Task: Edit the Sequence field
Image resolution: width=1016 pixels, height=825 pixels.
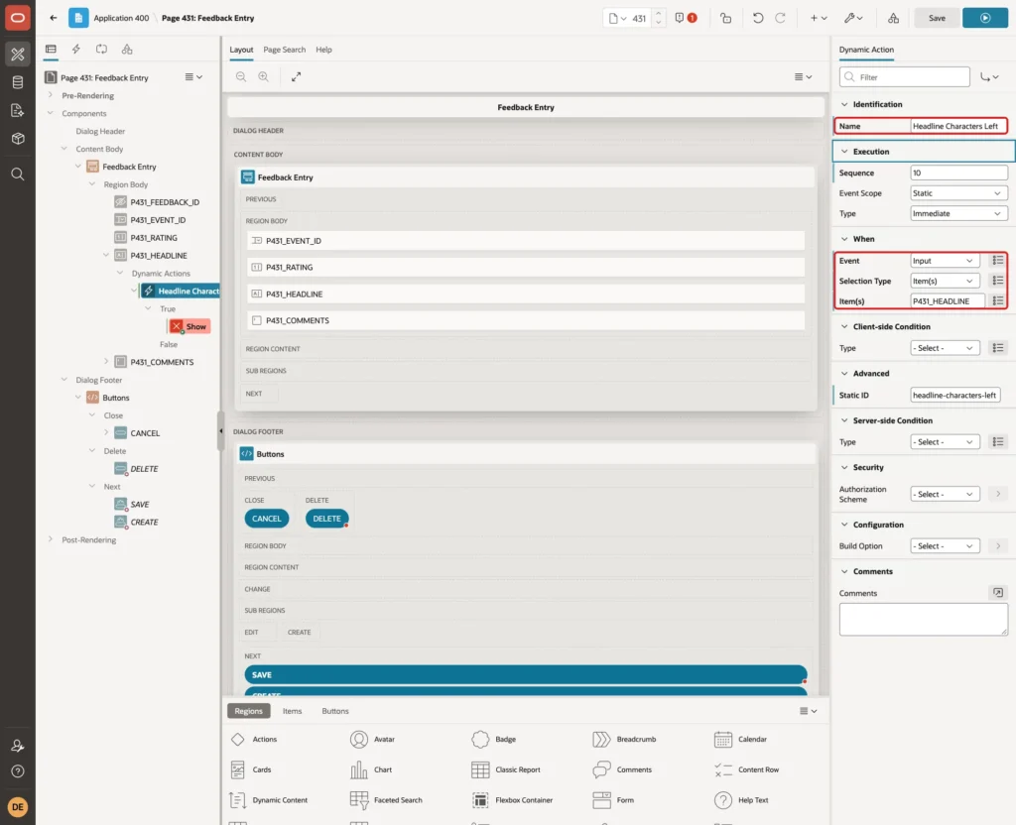Action: coord(958,173)
